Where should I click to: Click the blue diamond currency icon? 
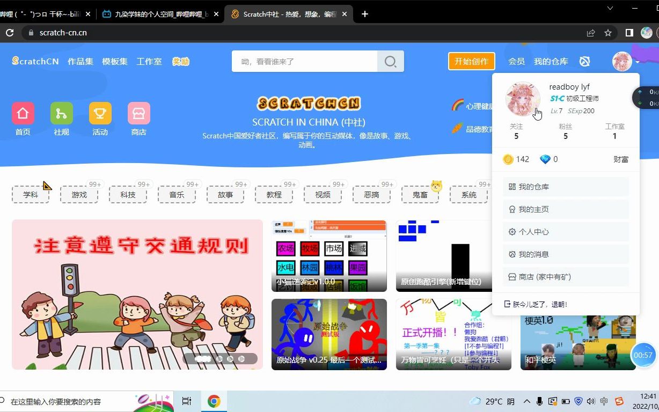point(546,159)
